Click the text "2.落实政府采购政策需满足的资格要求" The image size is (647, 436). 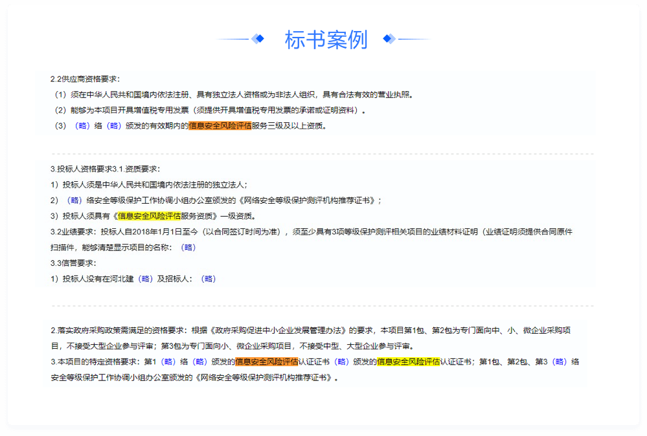point(119,330)
